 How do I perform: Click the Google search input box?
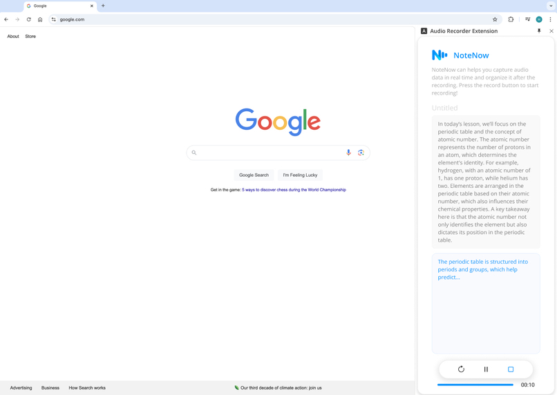[278, 153]
